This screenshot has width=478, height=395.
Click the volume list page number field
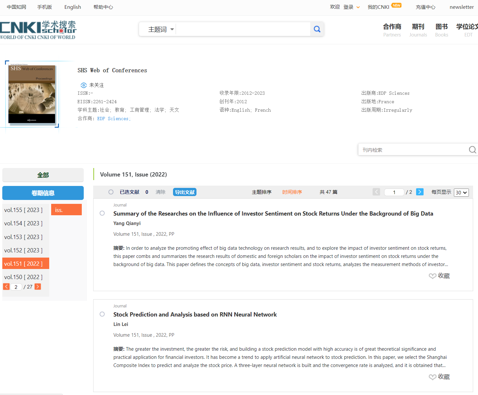16,287
